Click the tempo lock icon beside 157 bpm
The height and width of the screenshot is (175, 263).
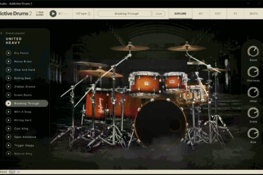tap(89, 14)
